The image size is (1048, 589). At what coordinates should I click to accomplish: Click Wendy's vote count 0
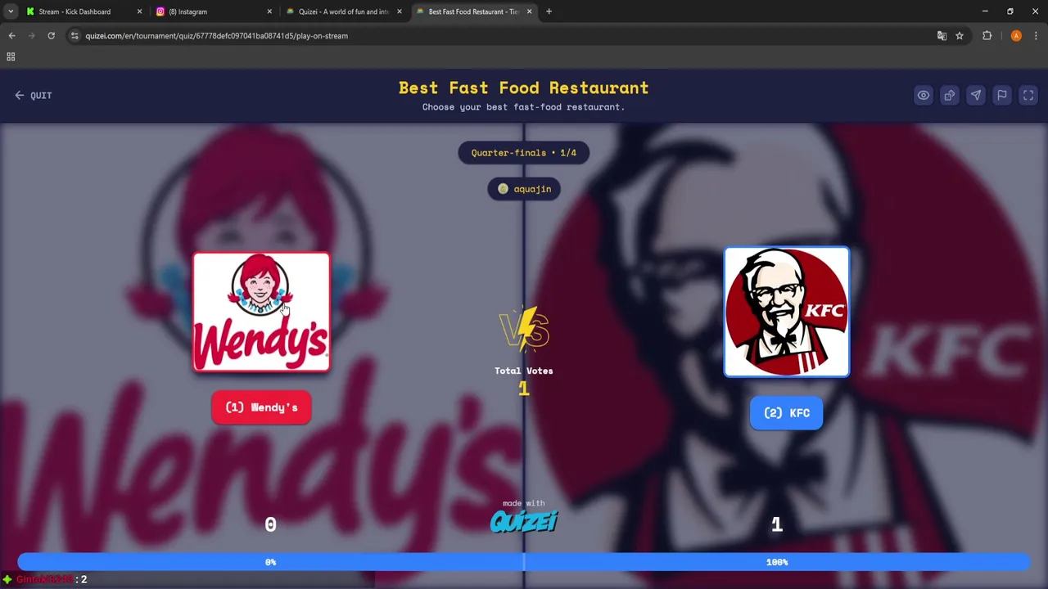(270, 524)
